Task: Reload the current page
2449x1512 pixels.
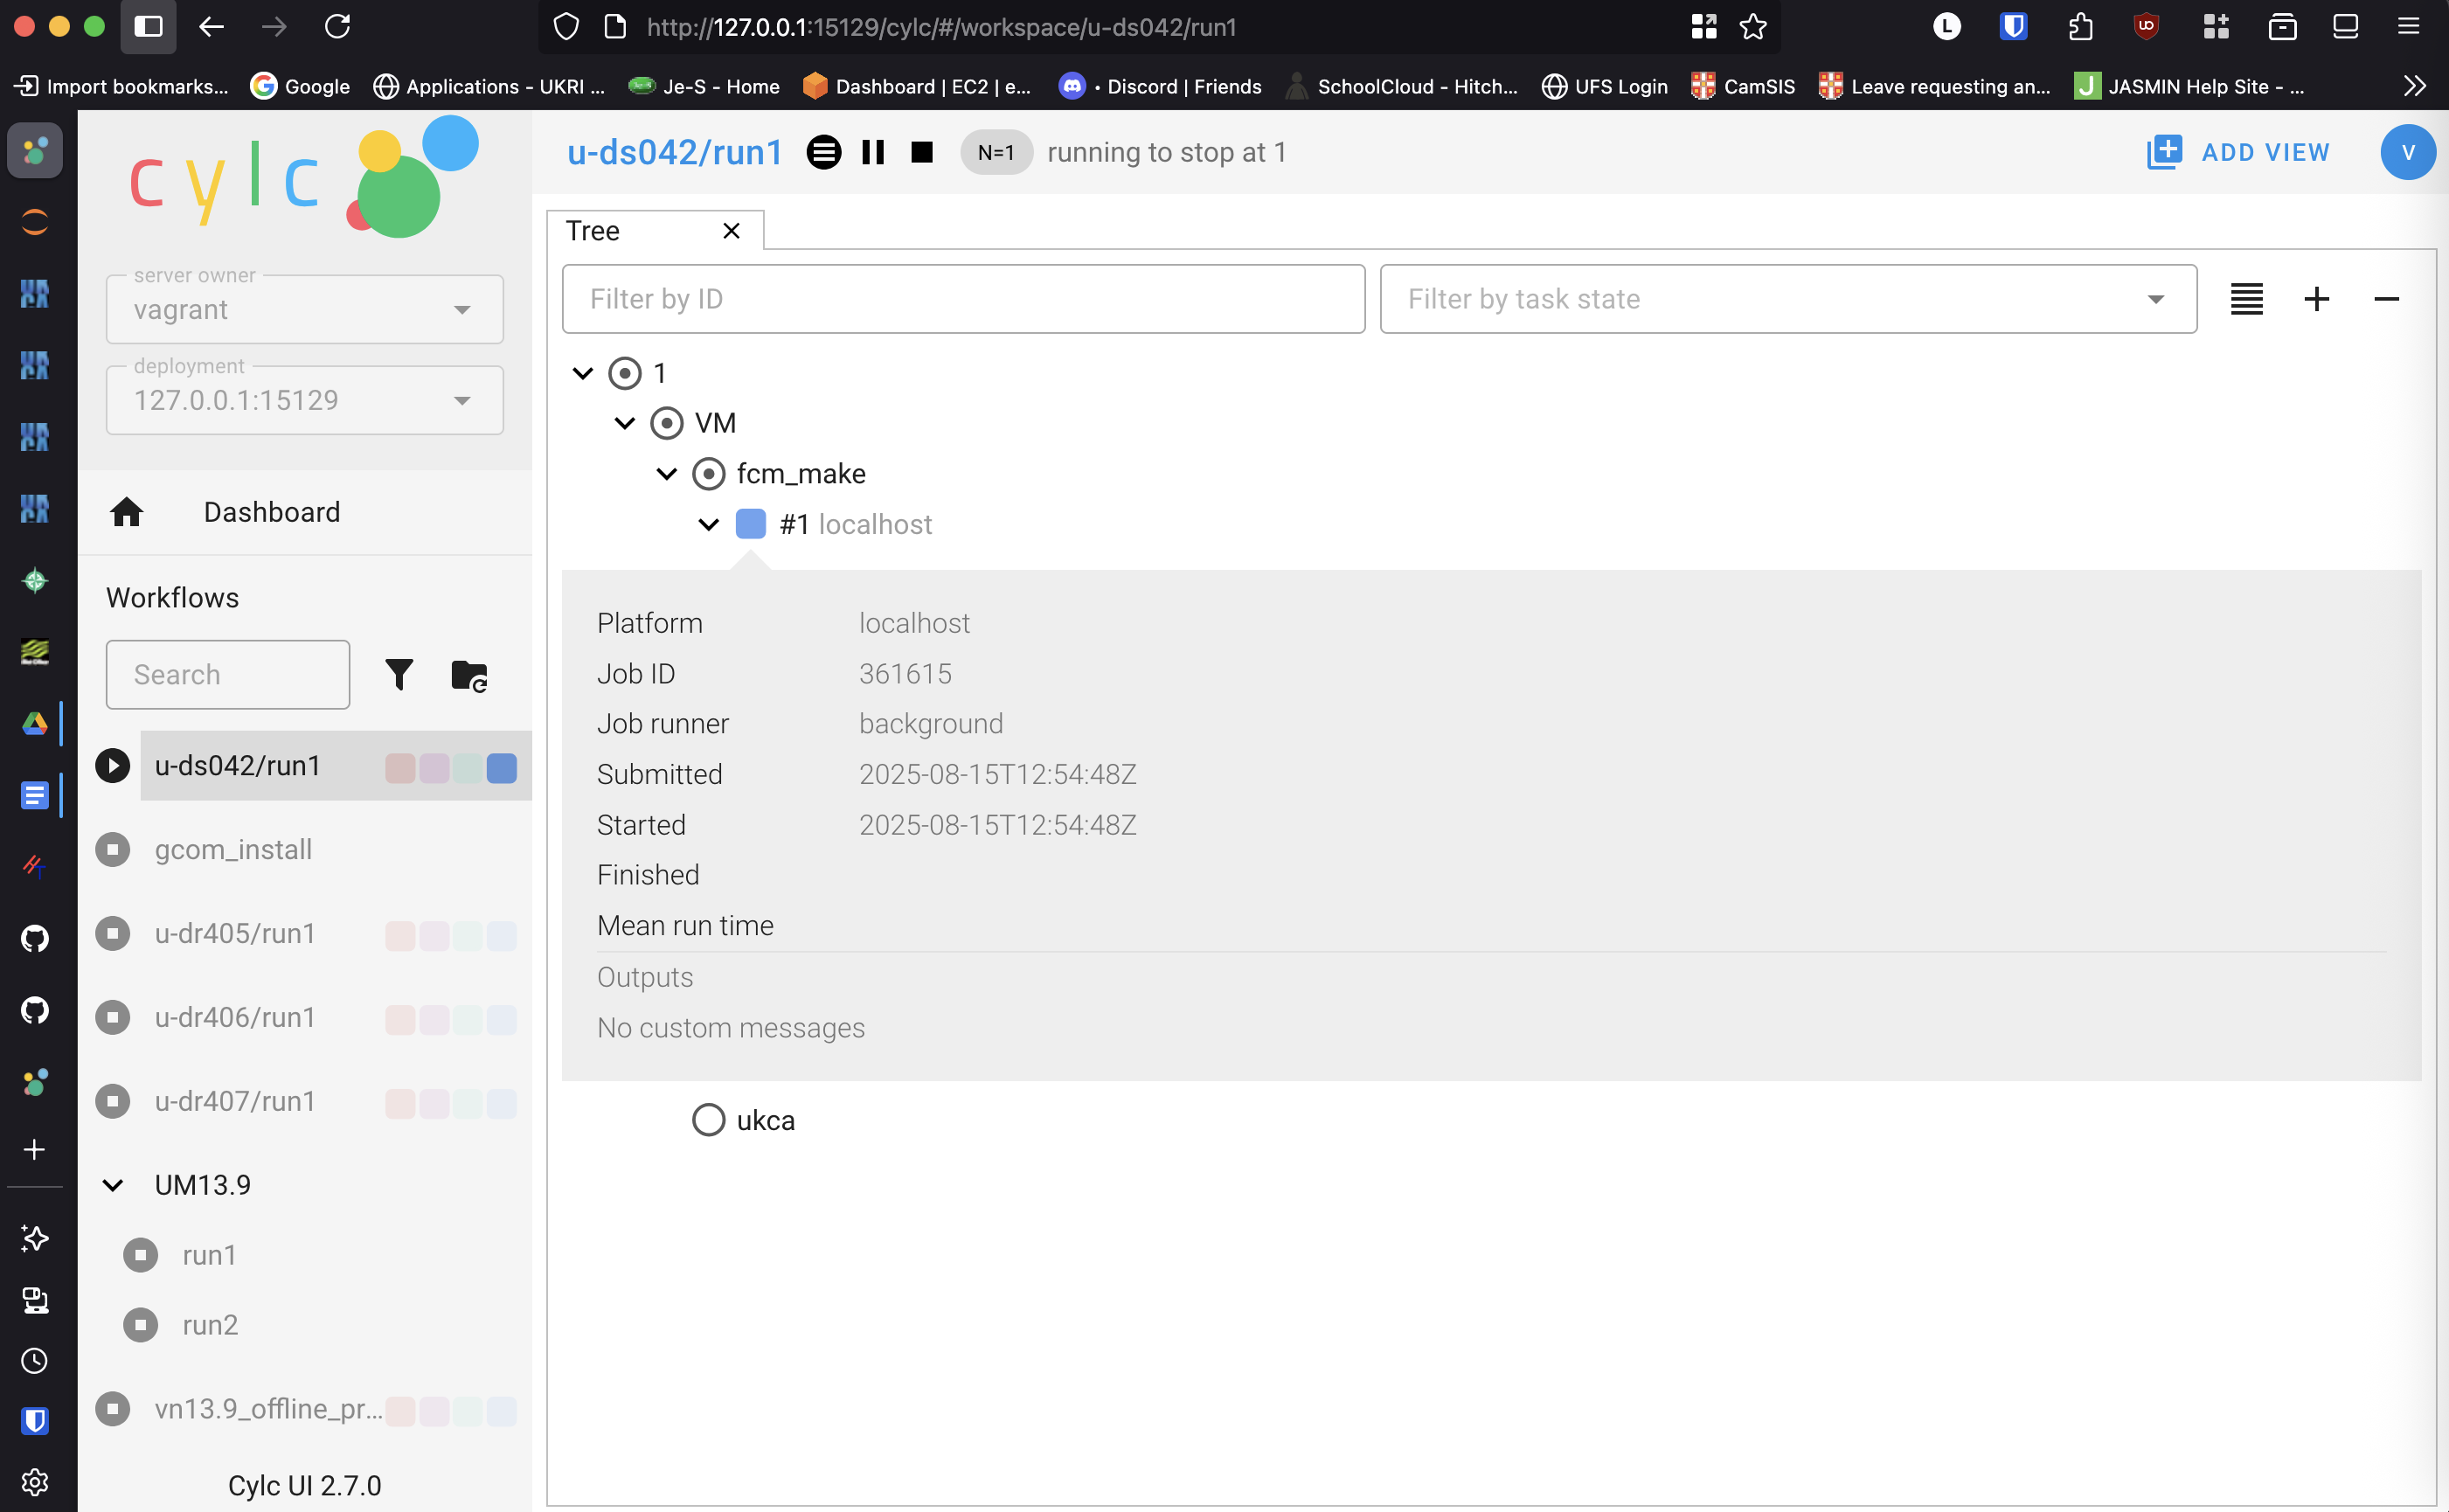Action: (x=338, y=27)
